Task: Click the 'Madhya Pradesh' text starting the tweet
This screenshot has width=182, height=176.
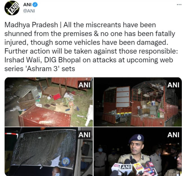Action: [x=31, y=25]
